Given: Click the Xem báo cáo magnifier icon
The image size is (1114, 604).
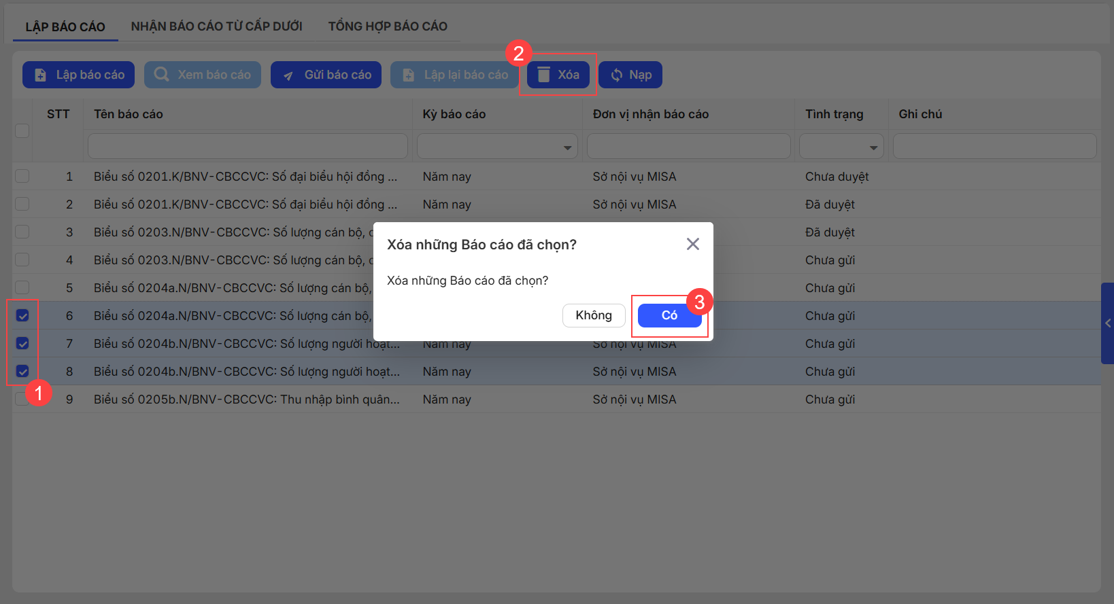Looking at the screenshot, I should pyautogui.click(x=161, y=75).
